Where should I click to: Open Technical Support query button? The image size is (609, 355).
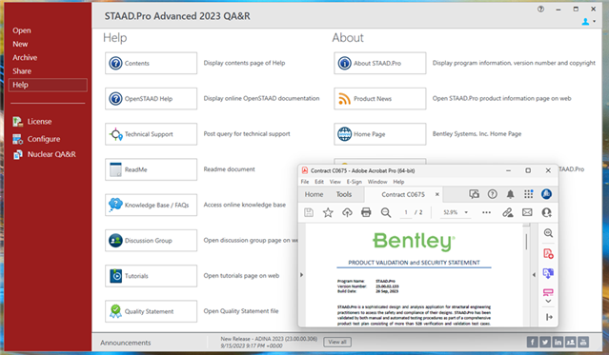(x=151, y=134)
